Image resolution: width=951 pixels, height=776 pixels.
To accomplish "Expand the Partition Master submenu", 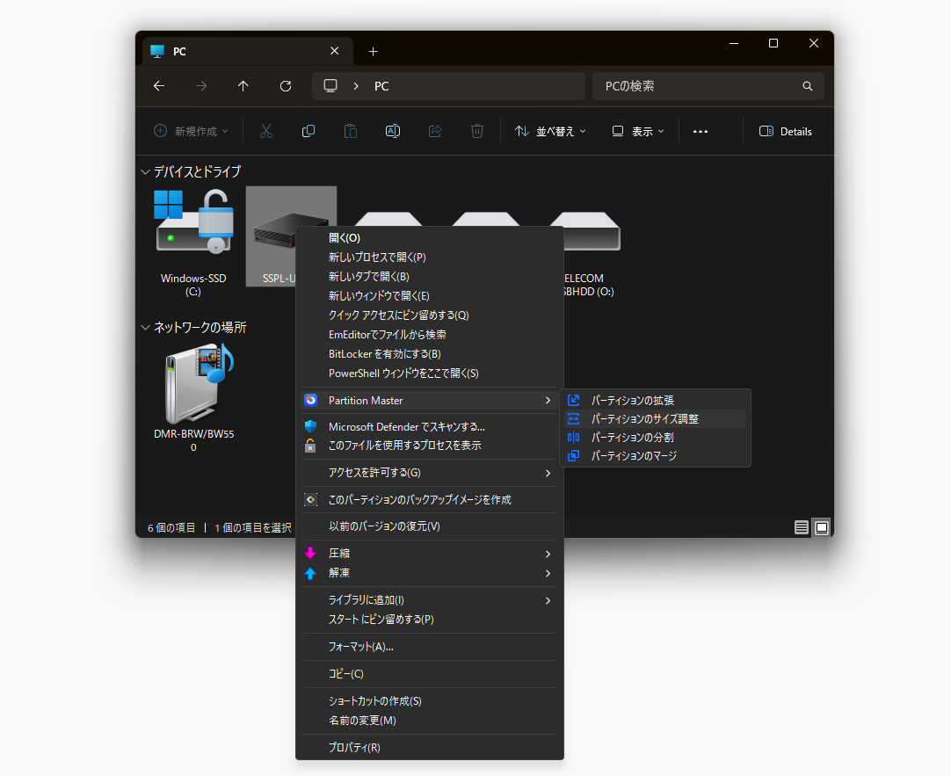I will tap(430, 400).
